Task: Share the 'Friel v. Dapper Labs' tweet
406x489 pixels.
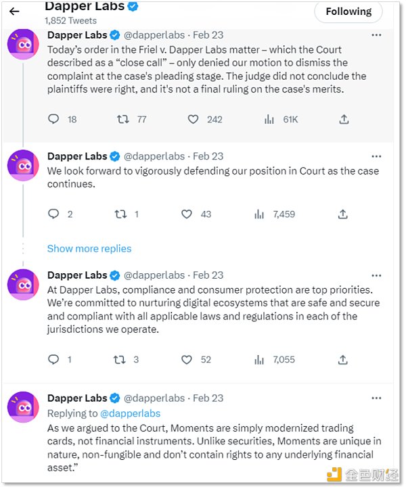Action: click(x=344, y=119)
